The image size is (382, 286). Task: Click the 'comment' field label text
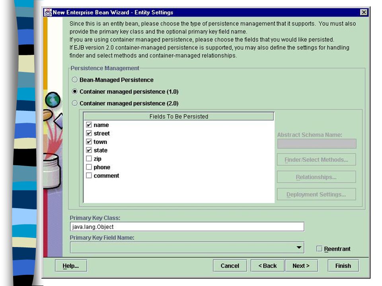[106, 176]
